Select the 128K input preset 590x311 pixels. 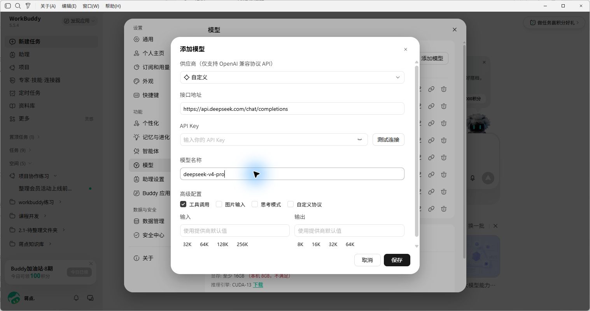click(223, 244)
